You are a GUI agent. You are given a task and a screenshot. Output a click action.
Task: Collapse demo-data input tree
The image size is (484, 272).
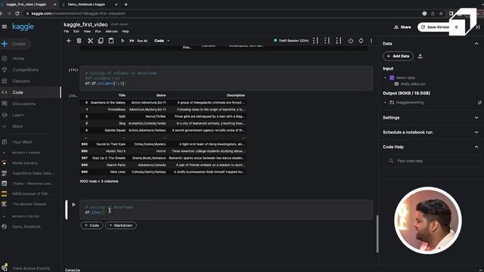pos(385,78)
